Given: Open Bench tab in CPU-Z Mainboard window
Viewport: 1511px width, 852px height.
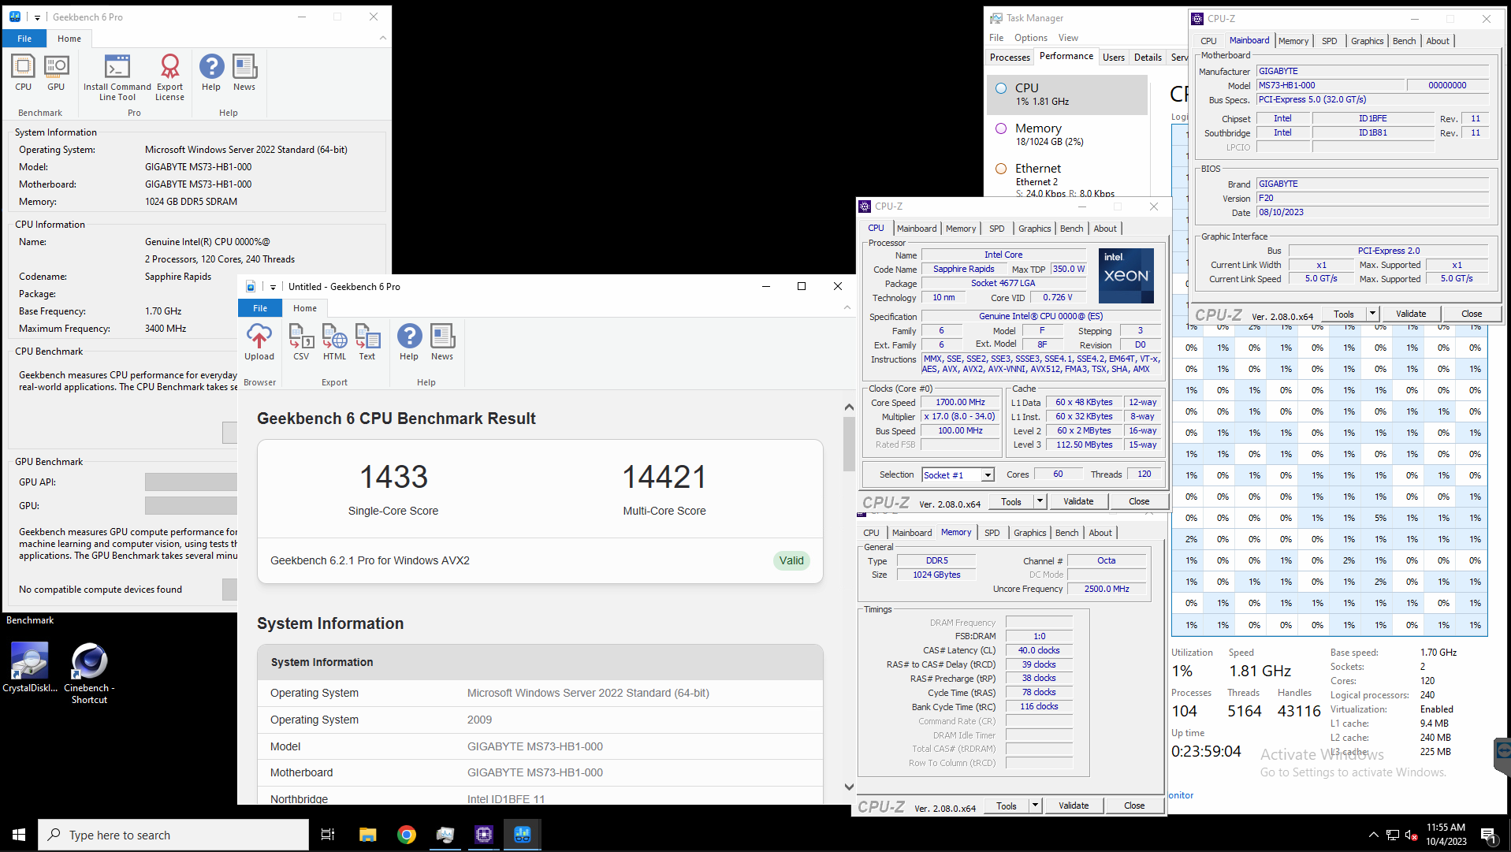Looking at the screenshot, I should 1405,41.
